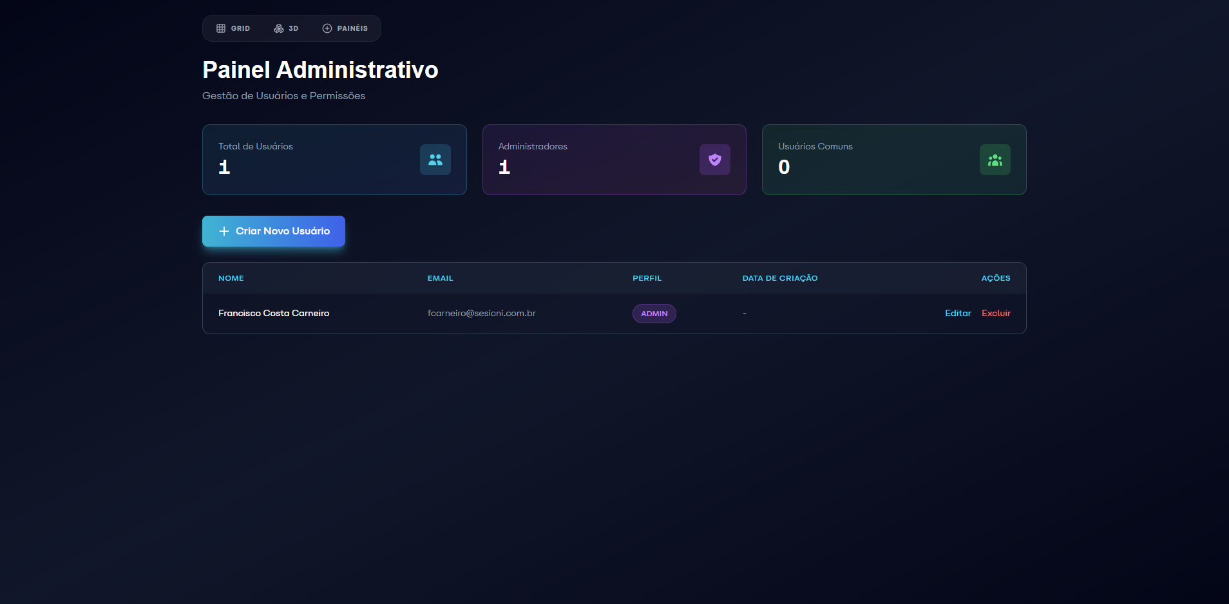Click the group icon in Usuários Comuns card
The image size is (1229, 604).
[x=995, y=160]
